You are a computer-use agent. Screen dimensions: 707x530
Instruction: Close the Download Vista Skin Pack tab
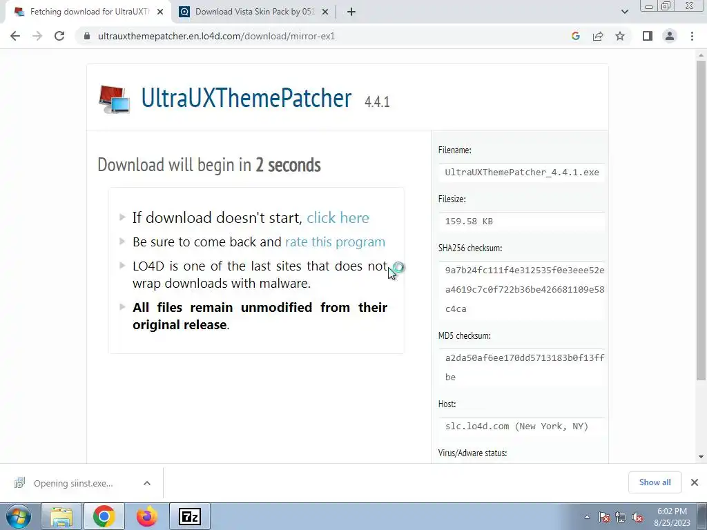325,12
